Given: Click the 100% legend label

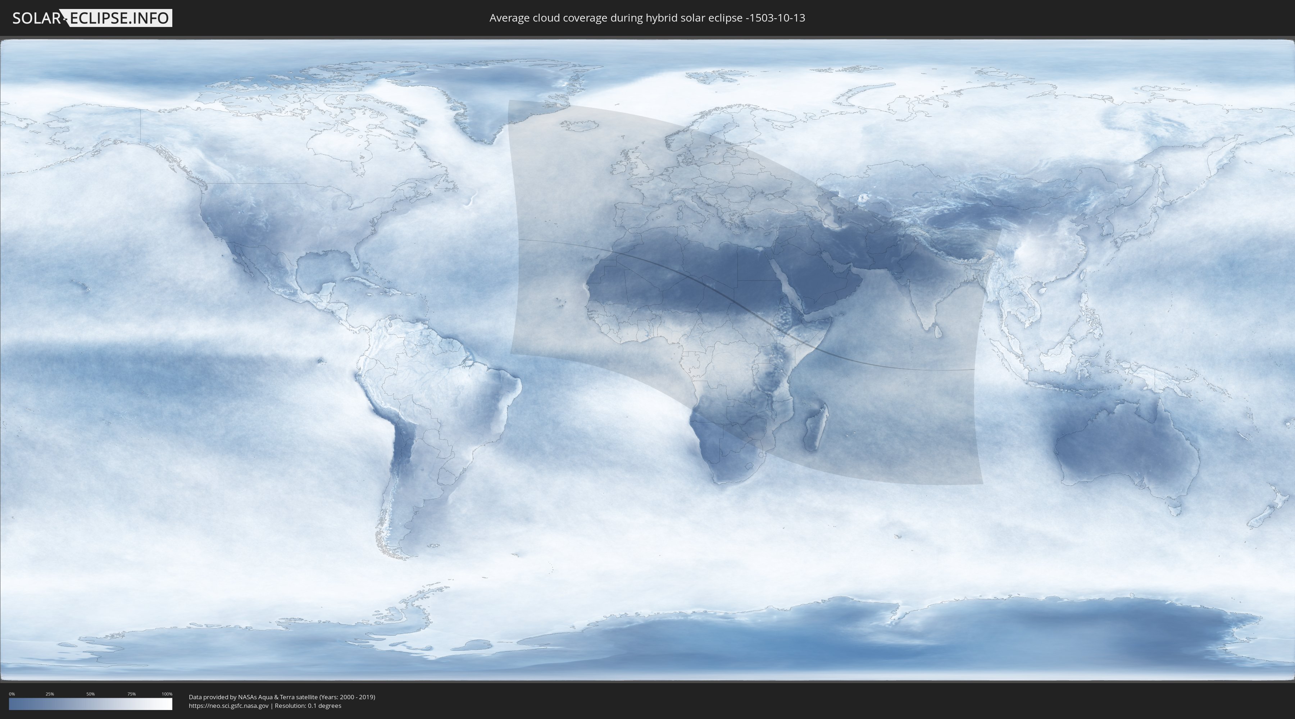Looking at the screenshot, I should pyautogui.click(x=167, y=694).
